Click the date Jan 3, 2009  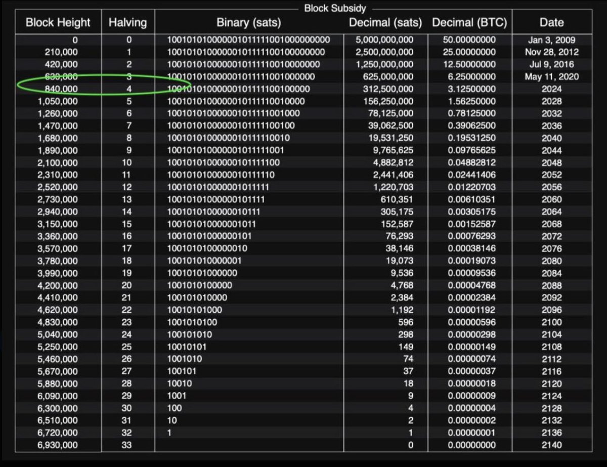(x=551, y=40)
